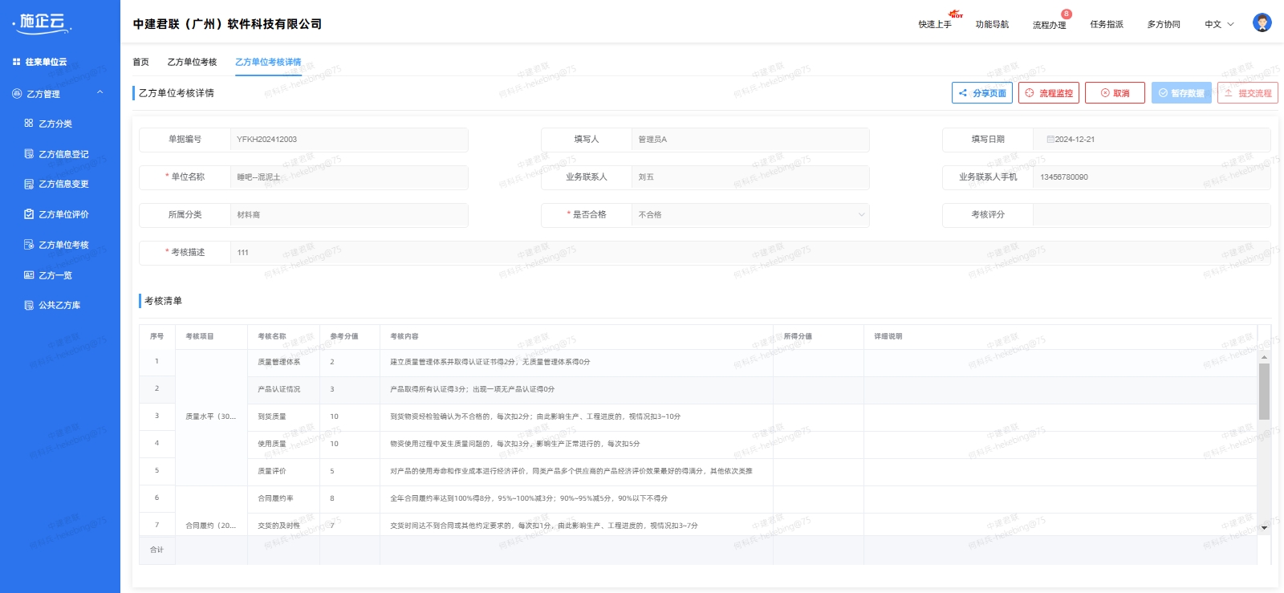The width and height of the screenshot is (1284, 593).
Task: Click the 公共乙方库 sidebar icon
Action: coord(29,305)
